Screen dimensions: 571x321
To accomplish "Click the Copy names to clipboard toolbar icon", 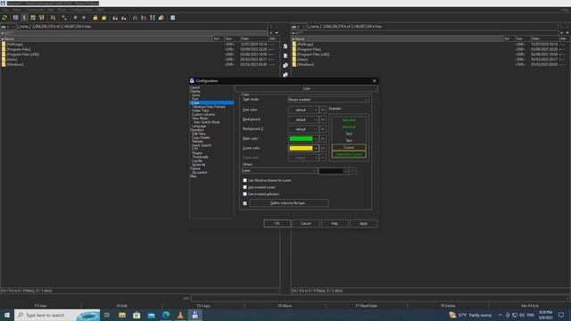I will coord(161,18).
